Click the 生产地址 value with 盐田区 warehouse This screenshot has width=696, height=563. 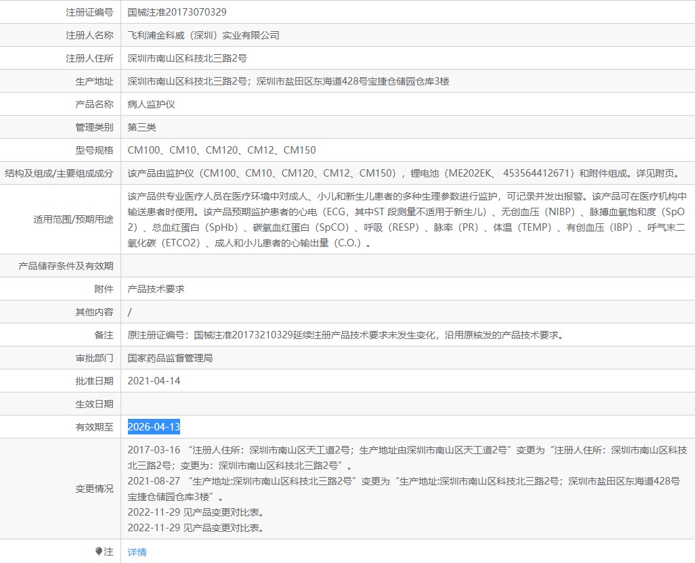(288, 81)
